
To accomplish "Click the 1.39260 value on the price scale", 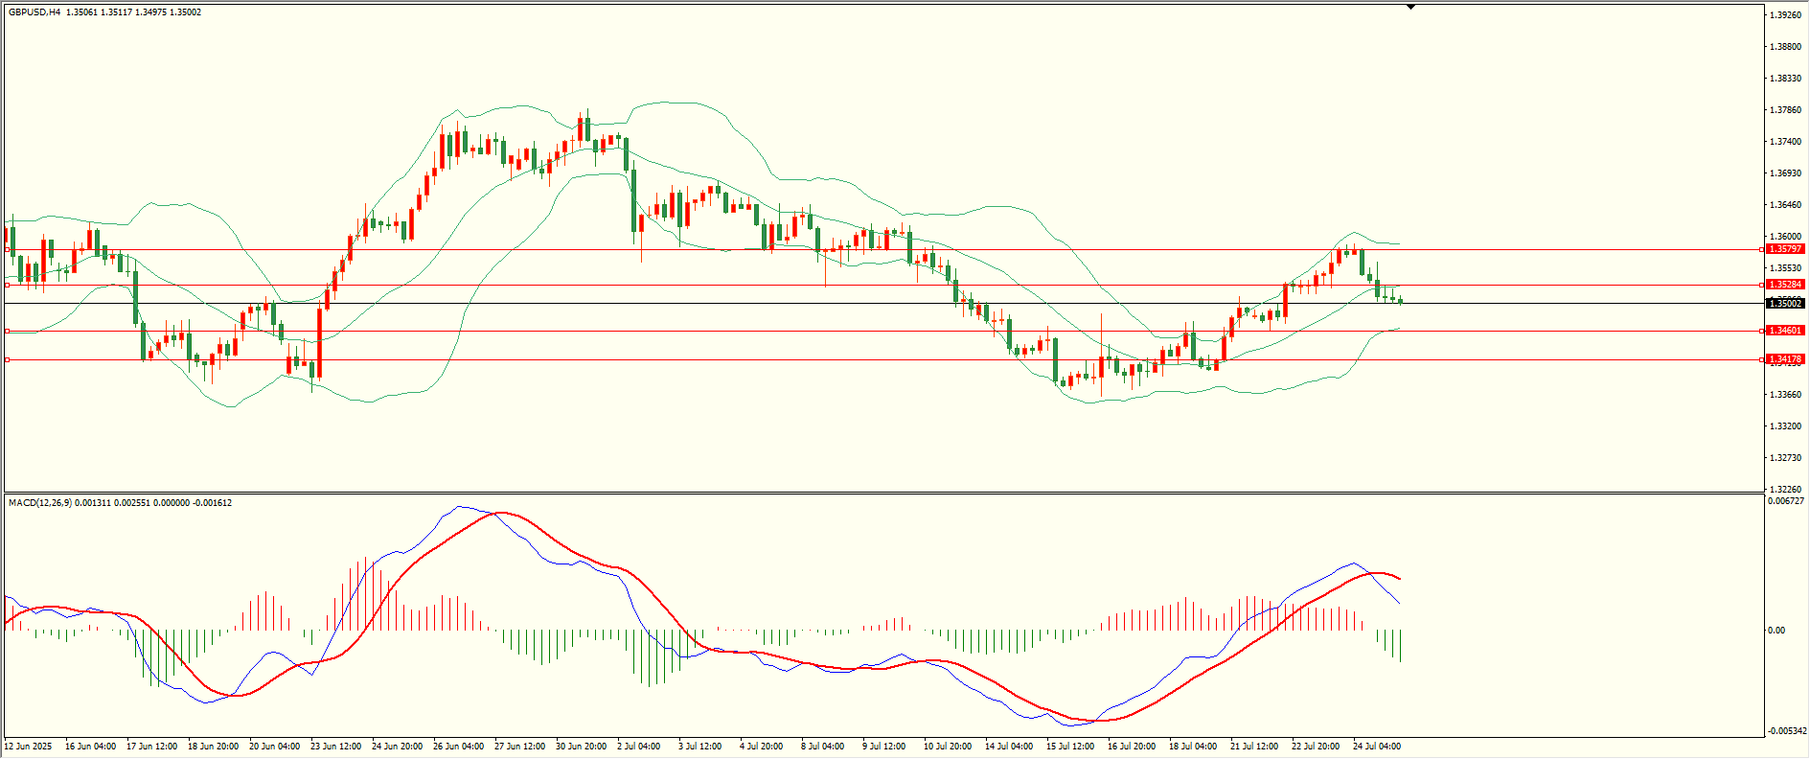I will tap(1785, 15).
